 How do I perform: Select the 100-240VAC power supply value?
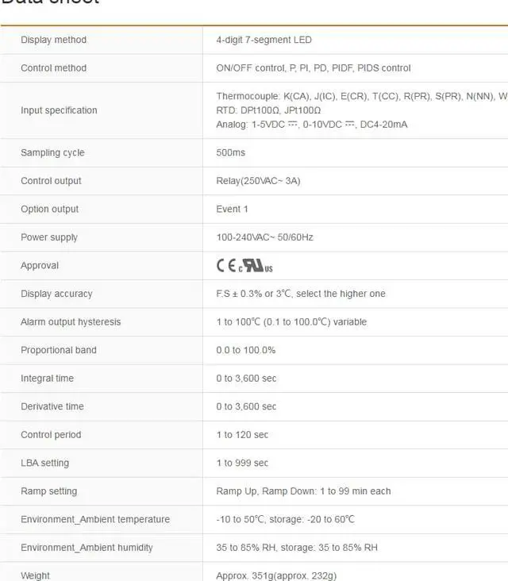click(x=264, y=237)
